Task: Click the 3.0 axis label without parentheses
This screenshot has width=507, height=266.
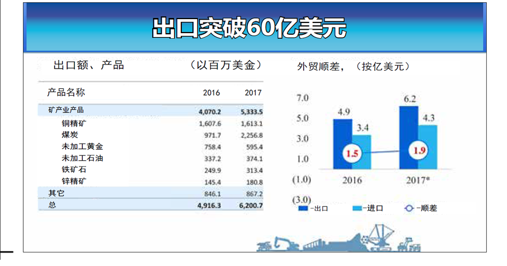Action: (x=303, y=138)
